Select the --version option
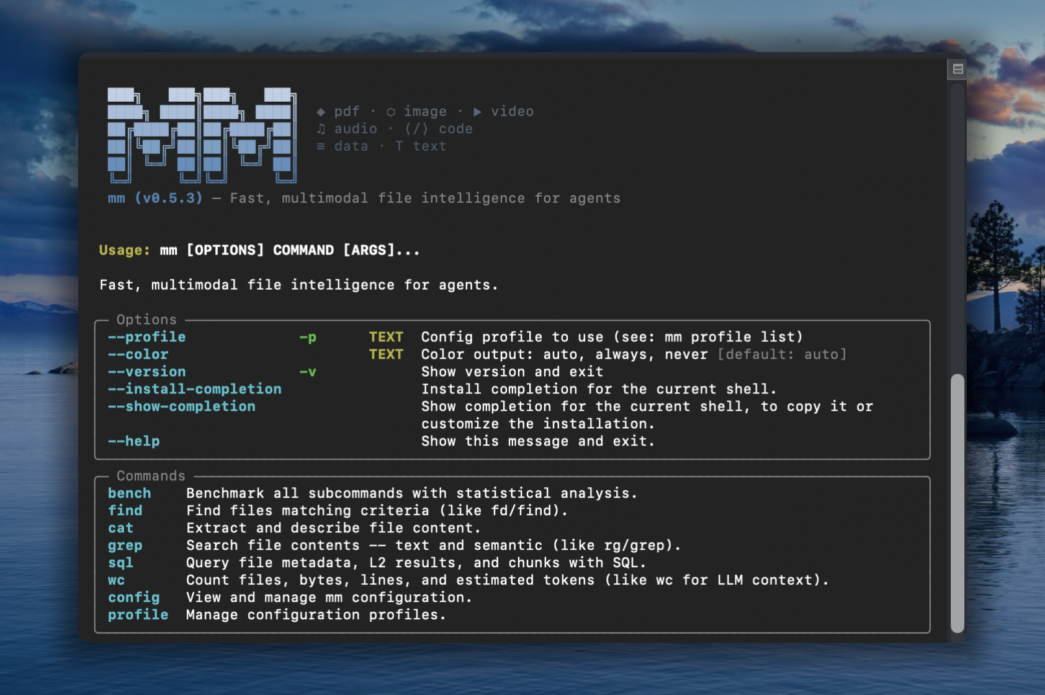Viewport: 1045px width, 695px height. (x=147, y=372)
